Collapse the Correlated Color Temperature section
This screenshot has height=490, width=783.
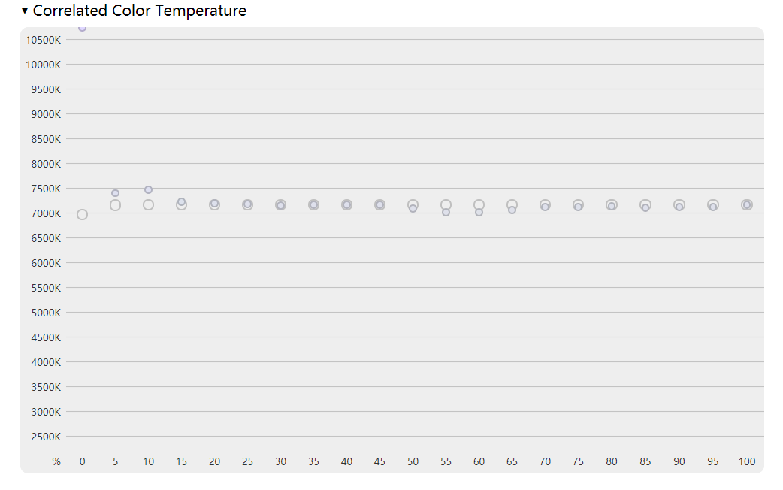point(25,11)
